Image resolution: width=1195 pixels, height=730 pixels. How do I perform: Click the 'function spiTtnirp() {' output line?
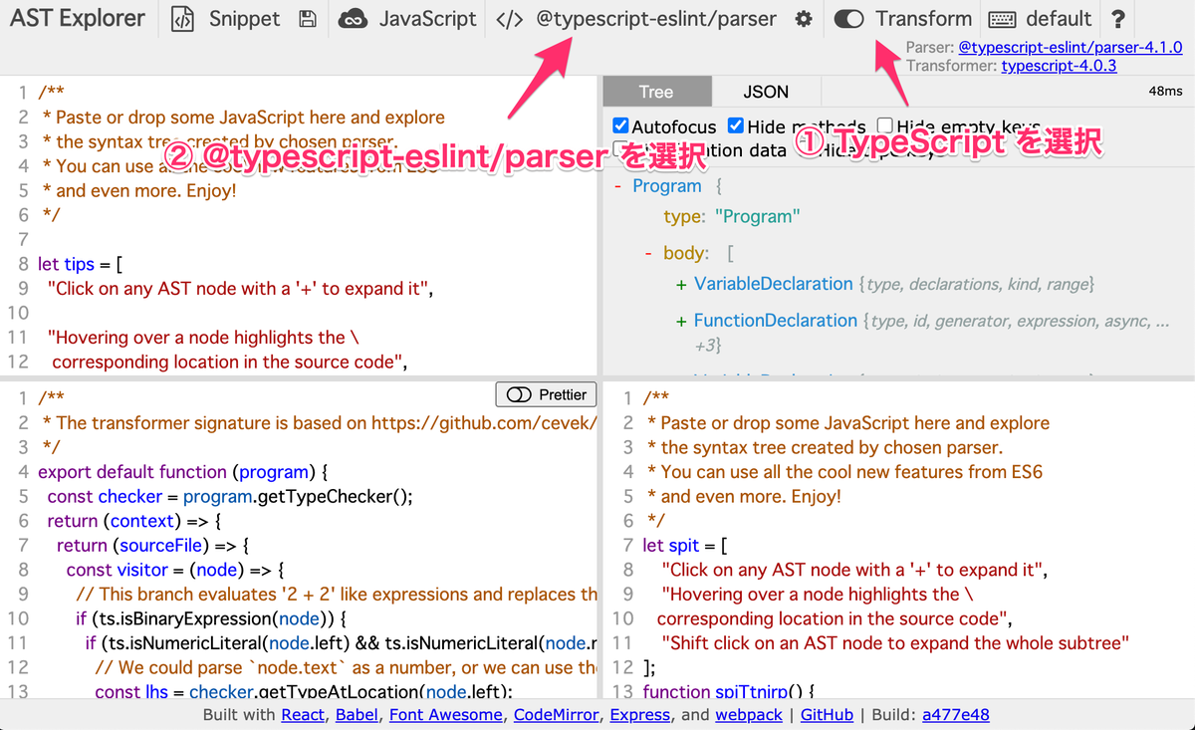pyautogui.click(x=729, y=692)
